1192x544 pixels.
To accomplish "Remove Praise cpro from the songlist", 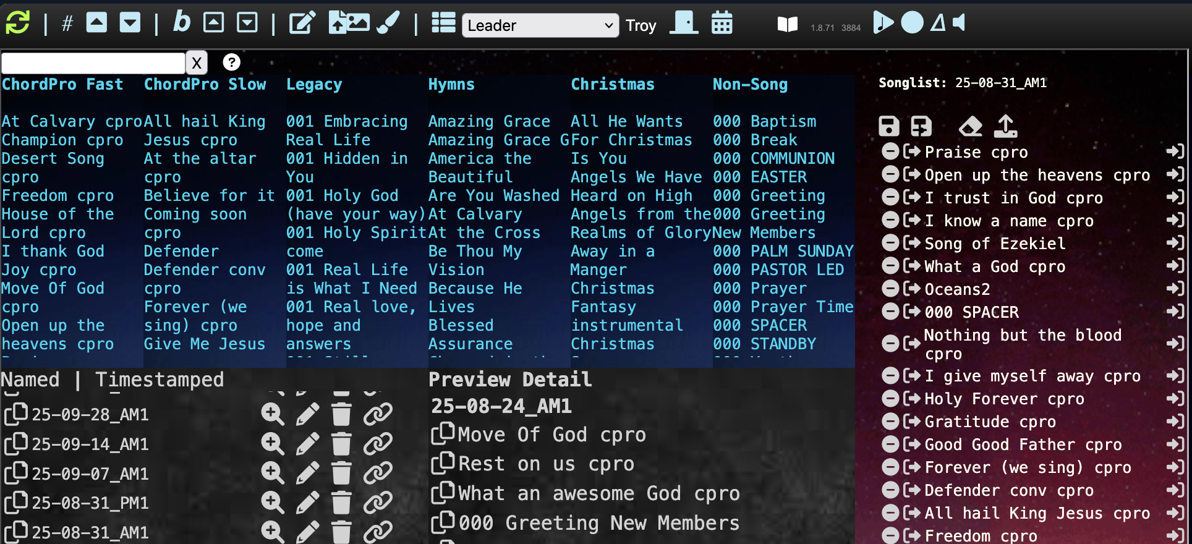I will [890, 151].
